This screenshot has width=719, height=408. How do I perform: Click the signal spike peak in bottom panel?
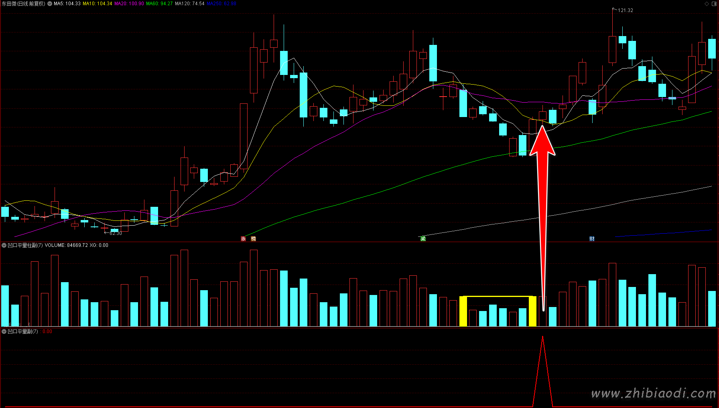tap(542, 337)
